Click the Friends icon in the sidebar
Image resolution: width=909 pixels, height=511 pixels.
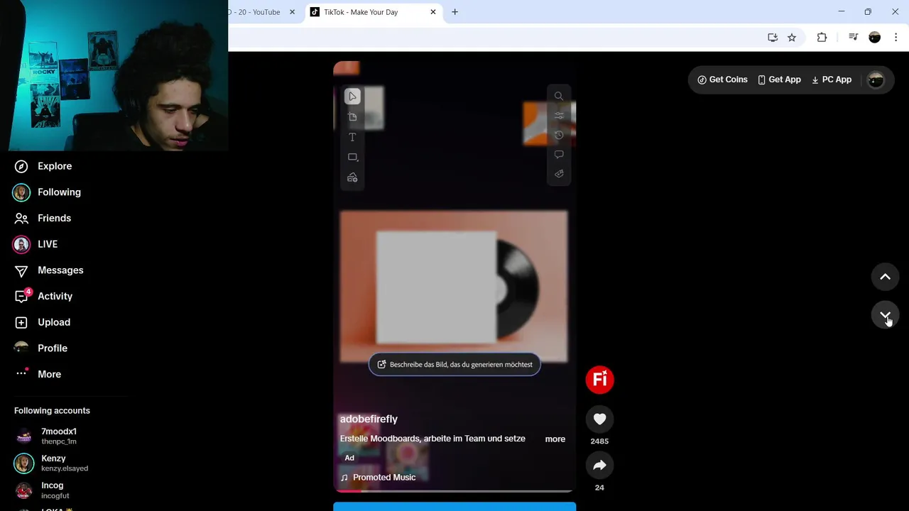click(x=21, y=218)
